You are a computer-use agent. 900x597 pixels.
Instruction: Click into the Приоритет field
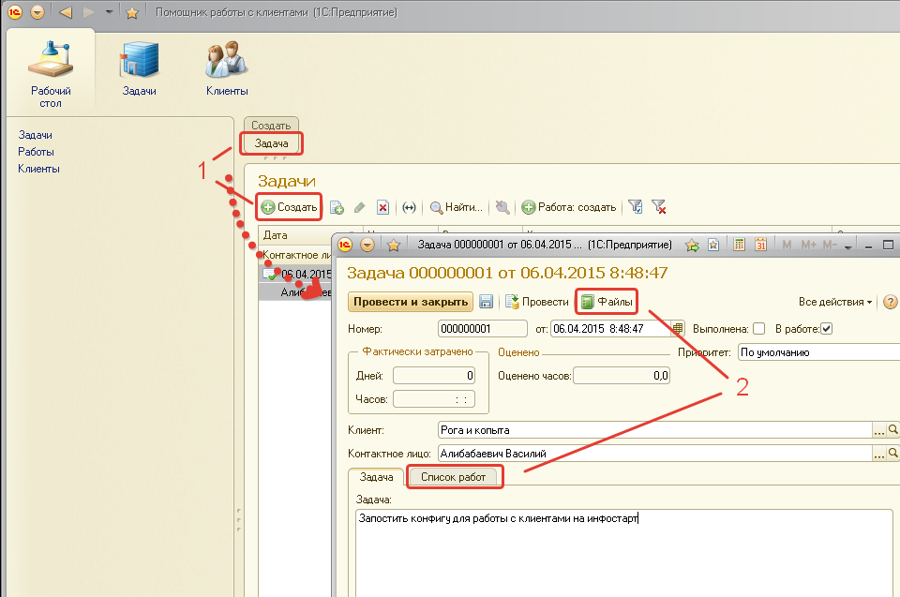(x=816, y=353)
